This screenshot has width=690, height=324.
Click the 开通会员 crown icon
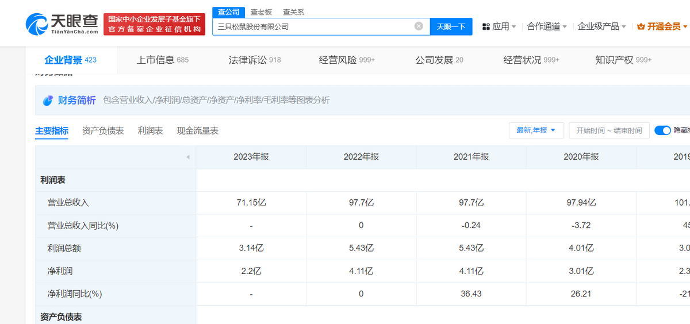(641, 26)
